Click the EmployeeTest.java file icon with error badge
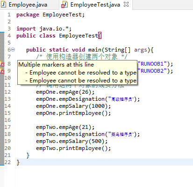This screenshot has width=193, height=187. coord(64,4)
